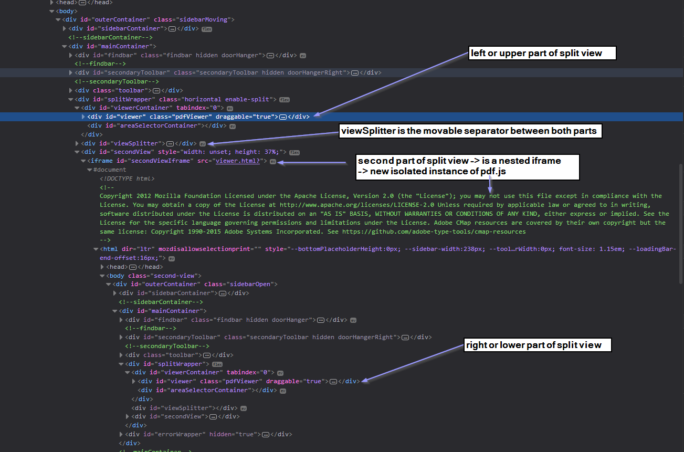The width and height of the screenshot is (684, 452).
Task: Open event badge under the html dir="ltr" element
Action: click(x=172, y=258)
